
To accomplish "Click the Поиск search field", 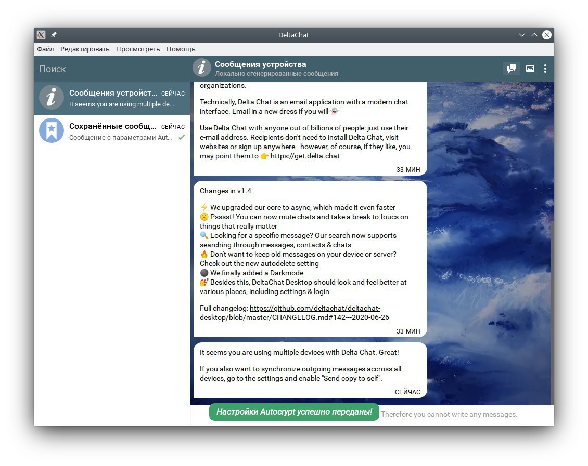I will coord(112,69).
